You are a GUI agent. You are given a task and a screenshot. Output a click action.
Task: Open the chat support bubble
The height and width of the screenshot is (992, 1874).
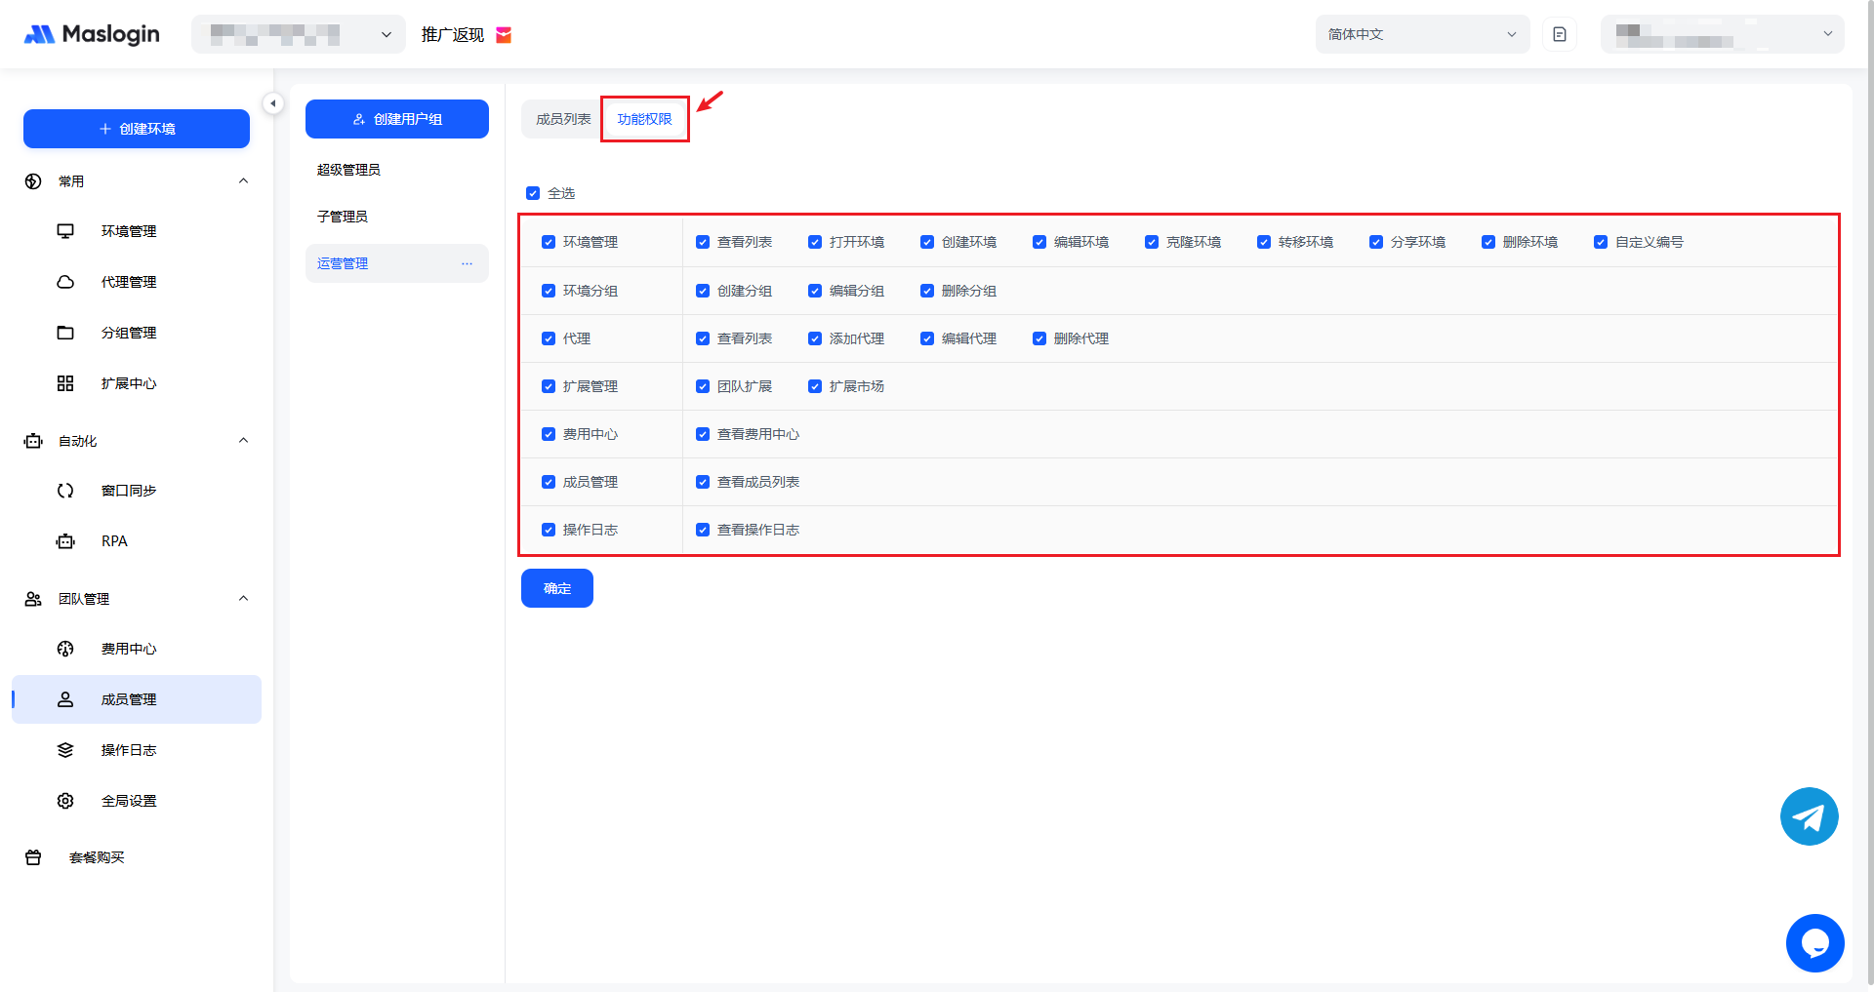pos(1814,943)
